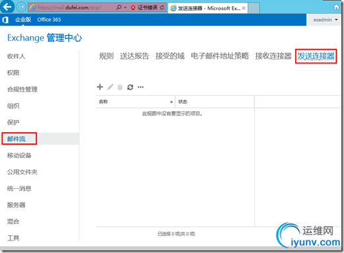Viewport: 344px width, 253px height.
Task: Open 组织 in the left navigation
Action: click(x=13, y=106)
